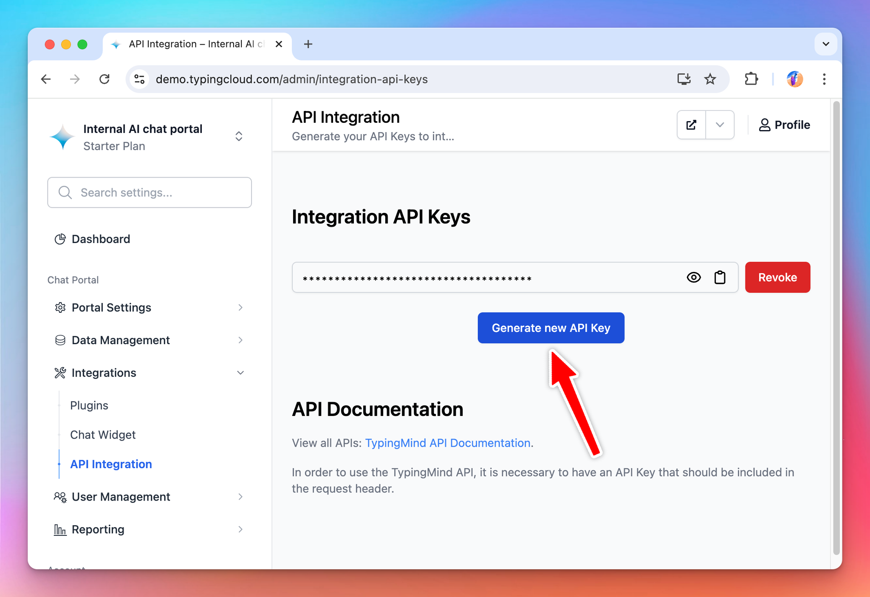Bookmark this page with the star icon
The height and width of the screenshot is (597, 870).
(710, 79)
